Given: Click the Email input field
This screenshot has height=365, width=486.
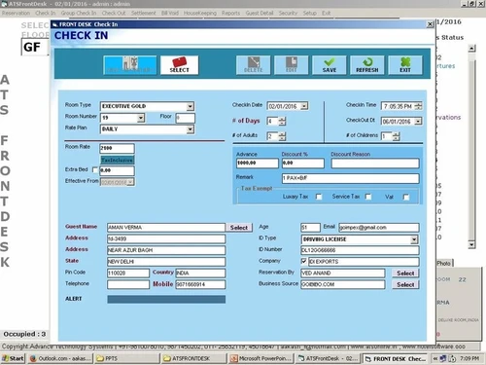Looking at the screenshot, I should click(x=379, y=228).
